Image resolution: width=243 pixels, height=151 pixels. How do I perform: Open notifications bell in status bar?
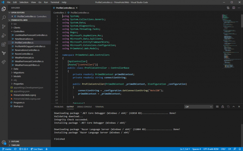coord(239,149)
